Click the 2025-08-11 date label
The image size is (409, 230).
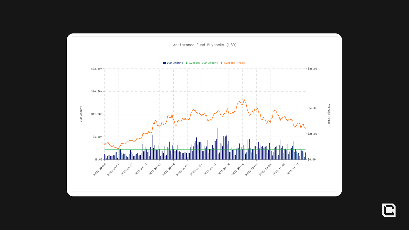coord(210,169)
